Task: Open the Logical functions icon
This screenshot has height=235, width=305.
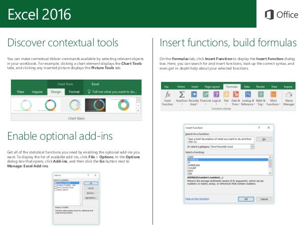Action: pyautogui.click(x=216, y=94)
